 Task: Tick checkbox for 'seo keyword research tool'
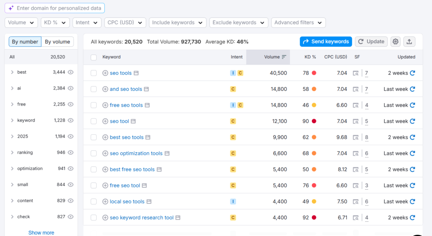coord(94,217)
